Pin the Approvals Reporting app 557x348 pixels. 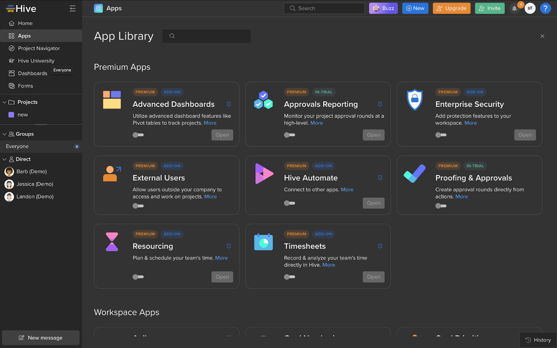[380, 104]
